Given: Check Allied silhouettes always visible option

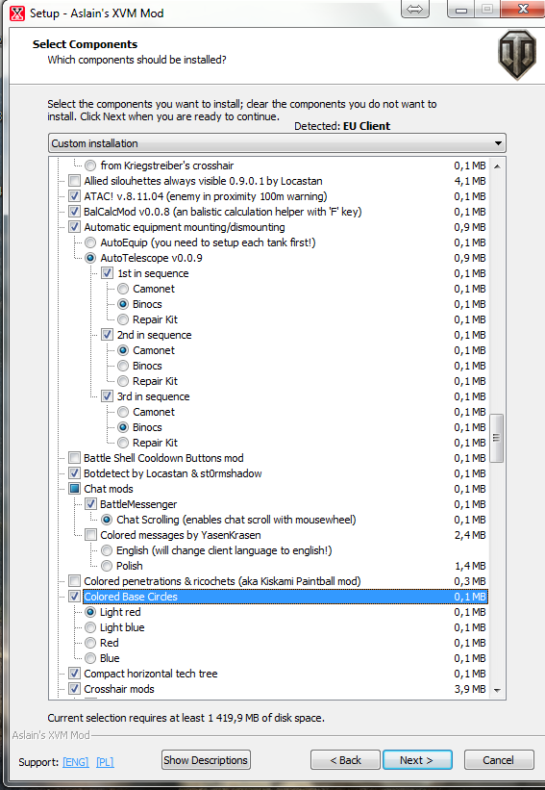Looking at the screenshot, I should 74,181.
